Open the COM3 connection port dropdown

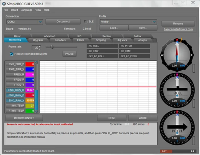(40, 22)
